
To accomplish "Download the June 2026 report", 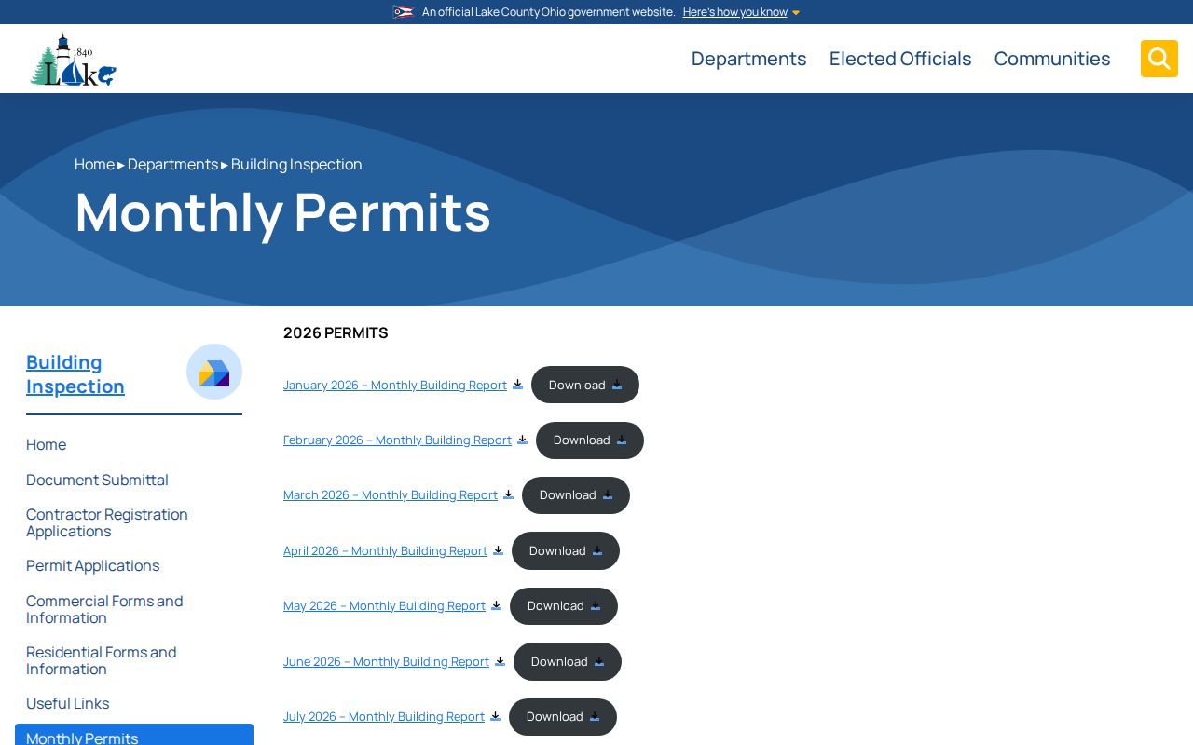I will [568, 661].
